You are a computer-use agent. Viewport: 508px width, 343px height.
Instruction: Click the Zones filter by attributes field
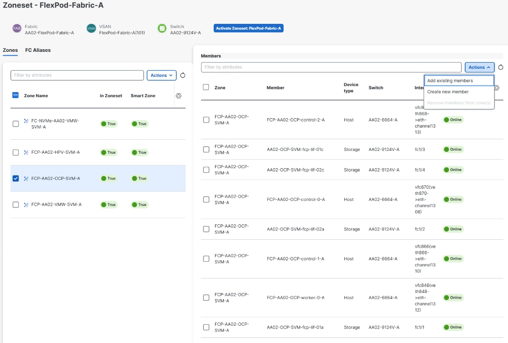click(77, 75)
